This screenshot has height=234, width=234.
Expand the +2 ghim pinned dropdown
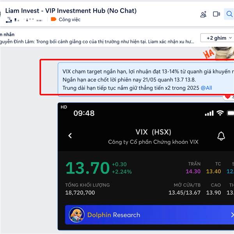tap(217, 38)
